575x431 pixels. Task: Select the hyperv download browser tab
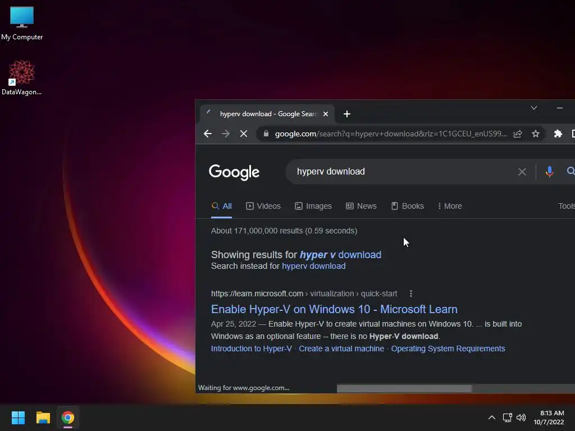[267, 114]
